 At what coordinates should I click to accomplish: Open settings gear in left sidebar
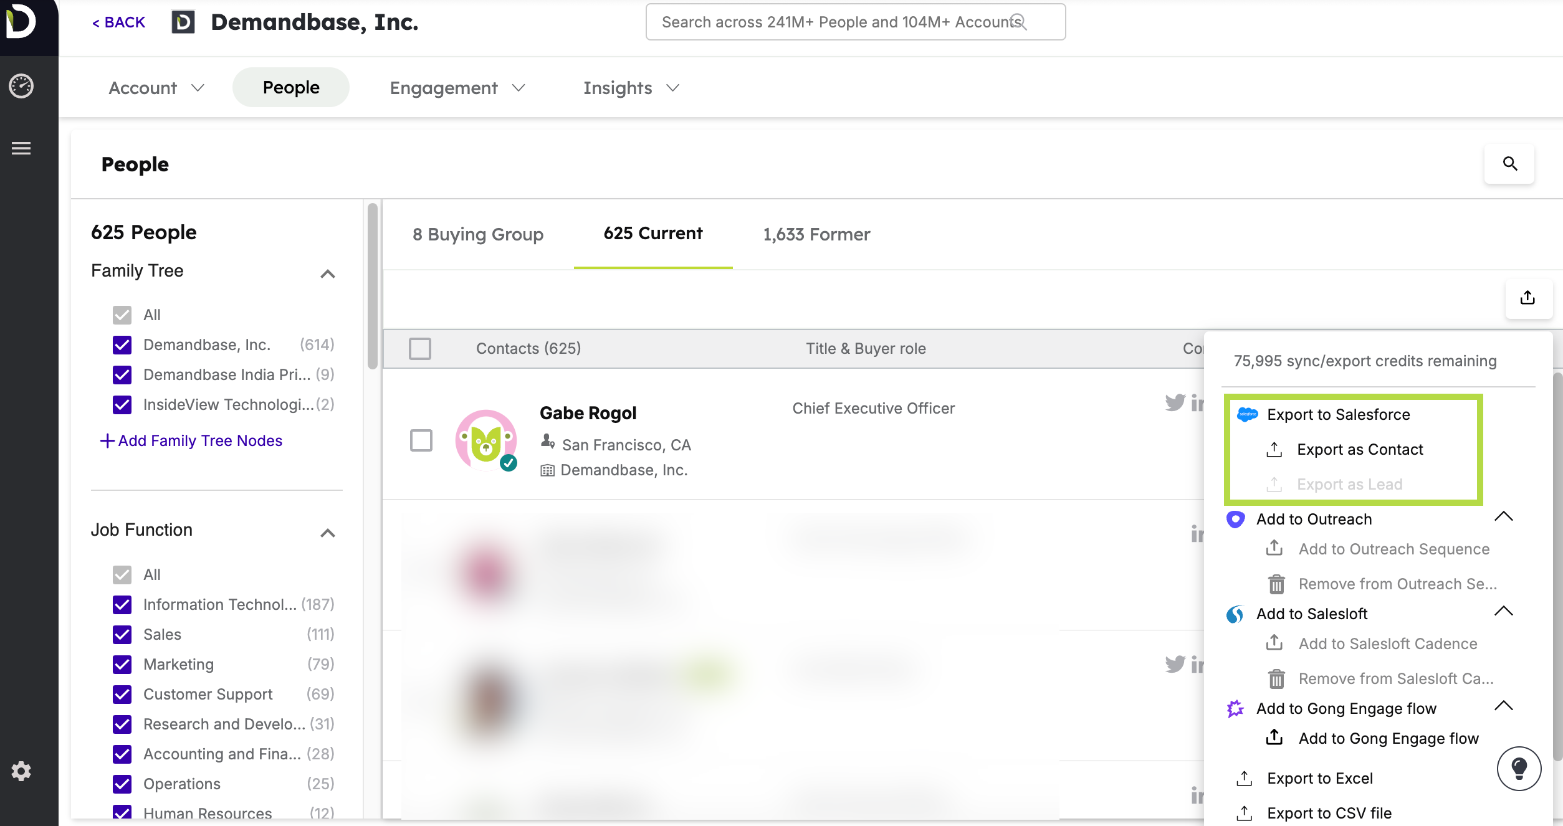tap(21, 771)
